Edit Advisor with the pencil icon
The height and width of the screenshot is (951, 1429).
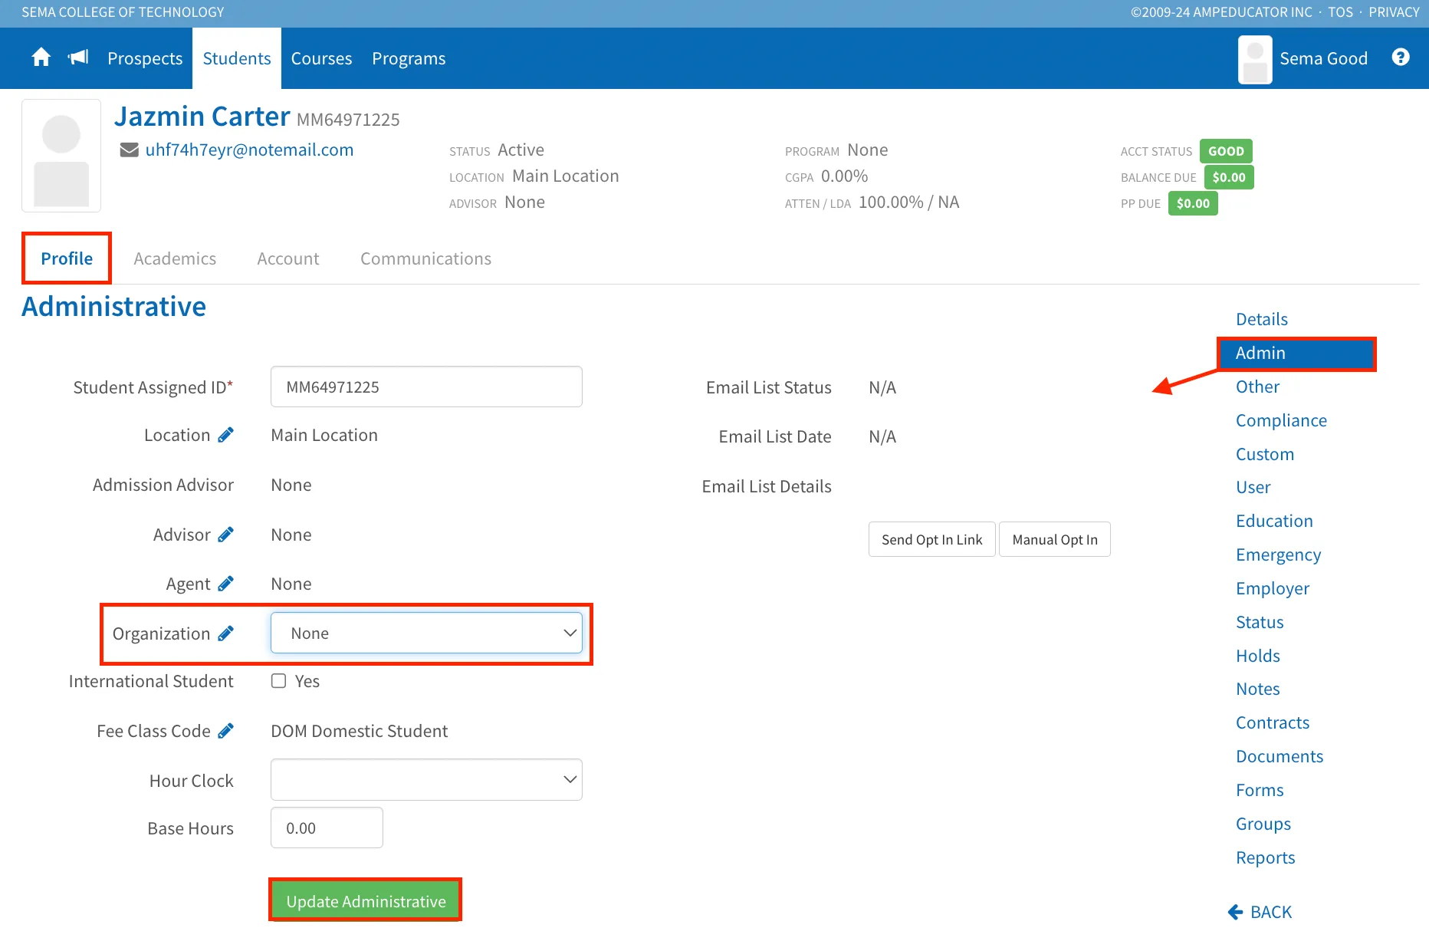tap(225, 535)
